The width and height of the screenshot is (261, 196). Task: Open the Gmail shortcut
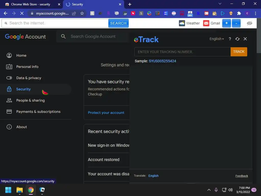(x=212, y=23)
